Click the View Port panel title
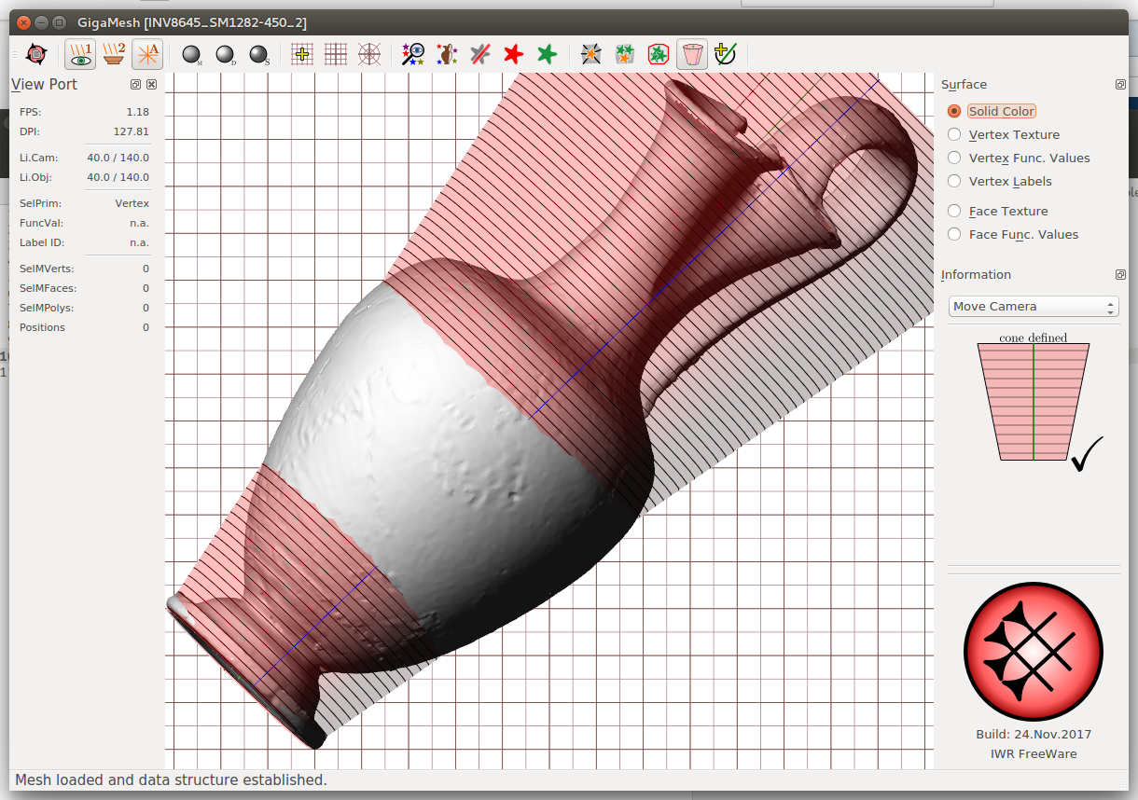 tap(44, 84)
